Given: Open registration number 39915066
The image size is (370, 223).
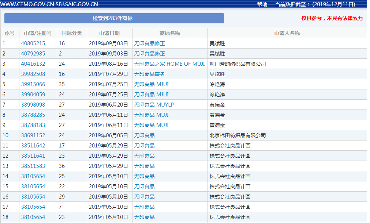Looking at the screenshot, I should click(x=33, y=84).
